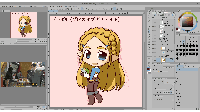This screenshot has height=112, width=200.
Task: Collapse the open folder layer expander arrow
Action: coord(158,39)
